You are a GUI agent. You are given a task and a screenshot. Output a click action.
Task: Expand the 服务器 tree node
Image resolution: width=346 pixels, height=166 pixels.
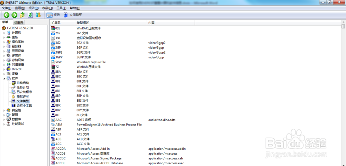point(4,47)
